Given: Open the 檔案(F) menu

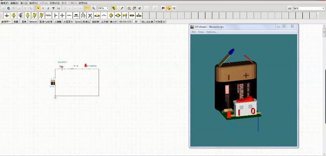Looking at the screenshot, I should pos(4,3).
